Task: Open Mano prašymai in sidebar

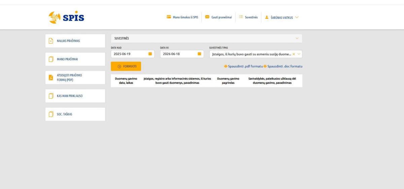Action: [x=75, y=59]
